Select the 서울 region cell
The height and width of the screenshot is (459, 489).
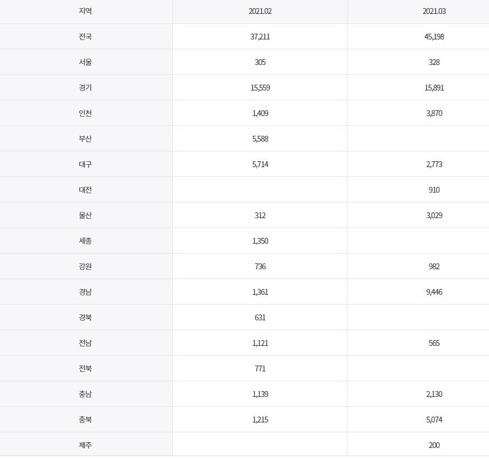click(85, 62)
